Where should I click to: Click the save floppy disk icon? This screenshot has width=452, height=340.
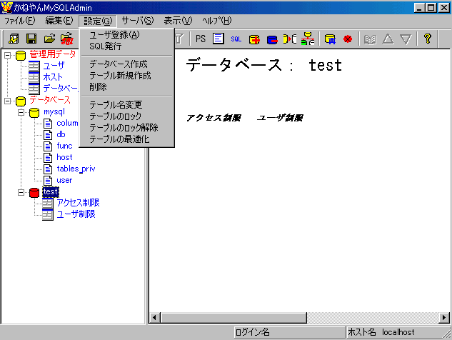click(x=31, y=39)
